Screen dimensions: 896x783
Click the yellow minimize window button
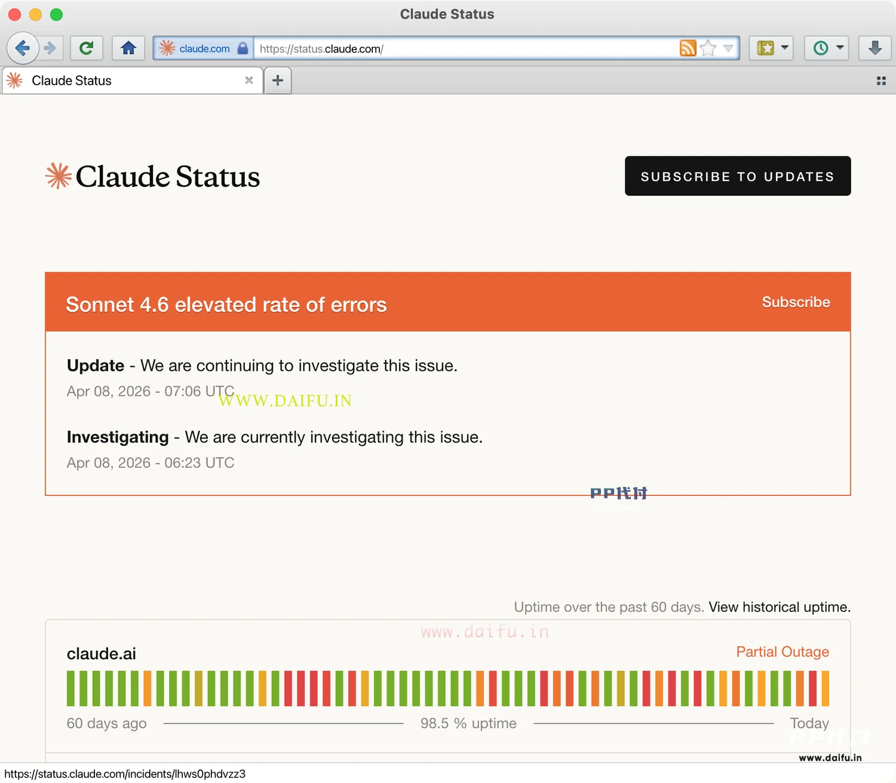[36, 14]
